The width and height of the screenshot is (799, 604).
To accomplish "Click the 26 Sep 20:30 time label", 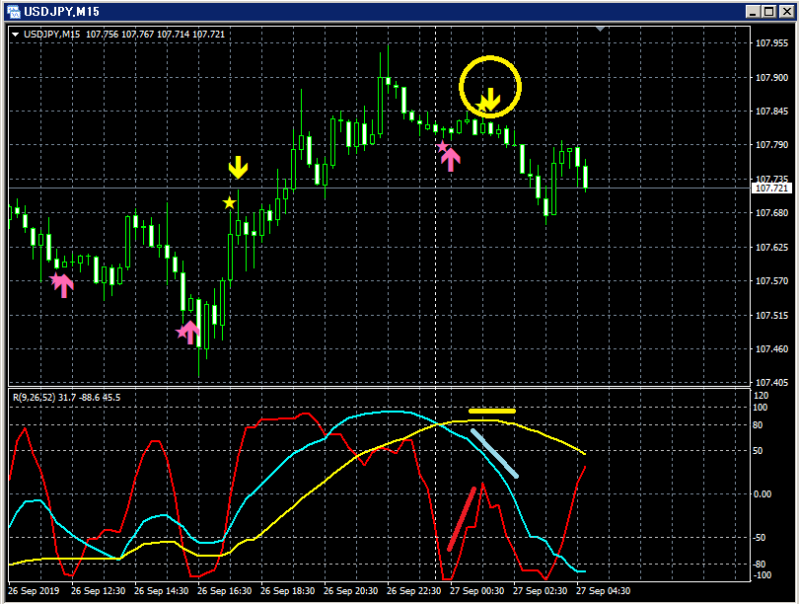I will (x=350, y=591).
